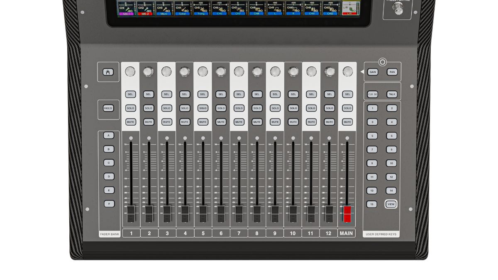Mute the MAIN output strip
Screen dimensions: 498x280
point(348,122)
